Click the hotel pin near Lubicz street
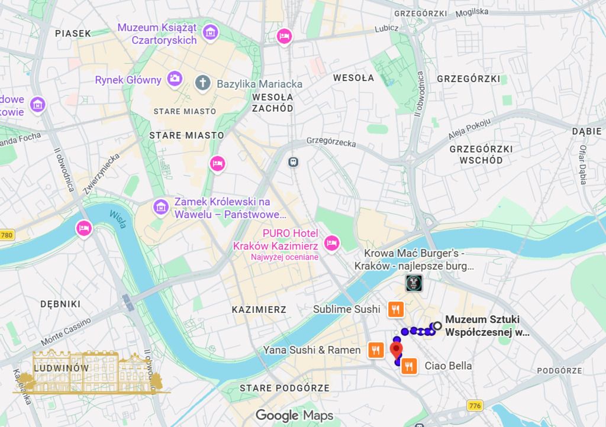This screenshot has width=606, height=427. (285, 37)
